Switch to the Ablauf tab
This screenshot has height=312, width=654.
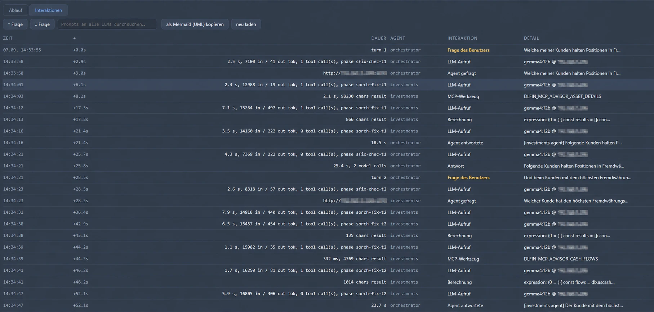[15, 10]
